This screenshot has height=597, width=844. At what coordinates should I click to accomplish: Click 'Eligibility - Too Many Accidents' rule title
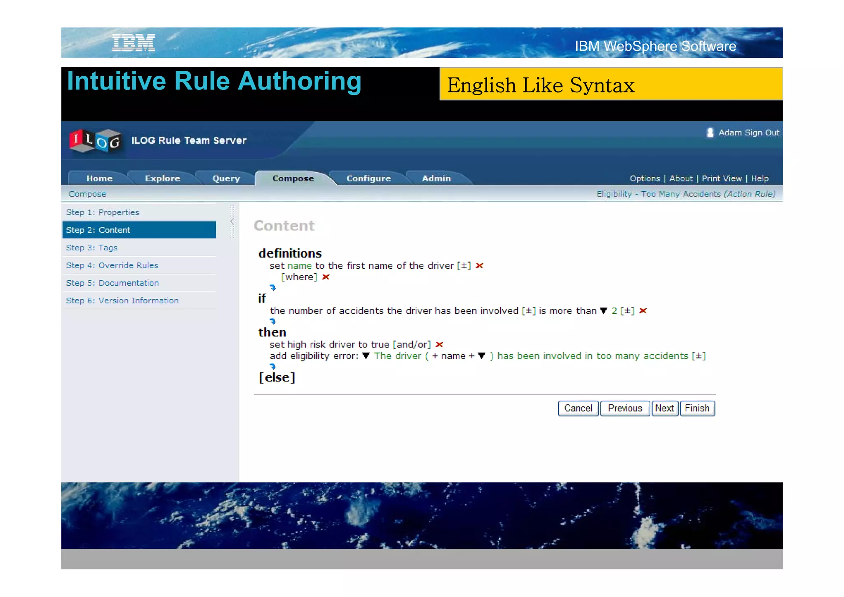click(659, 194)
